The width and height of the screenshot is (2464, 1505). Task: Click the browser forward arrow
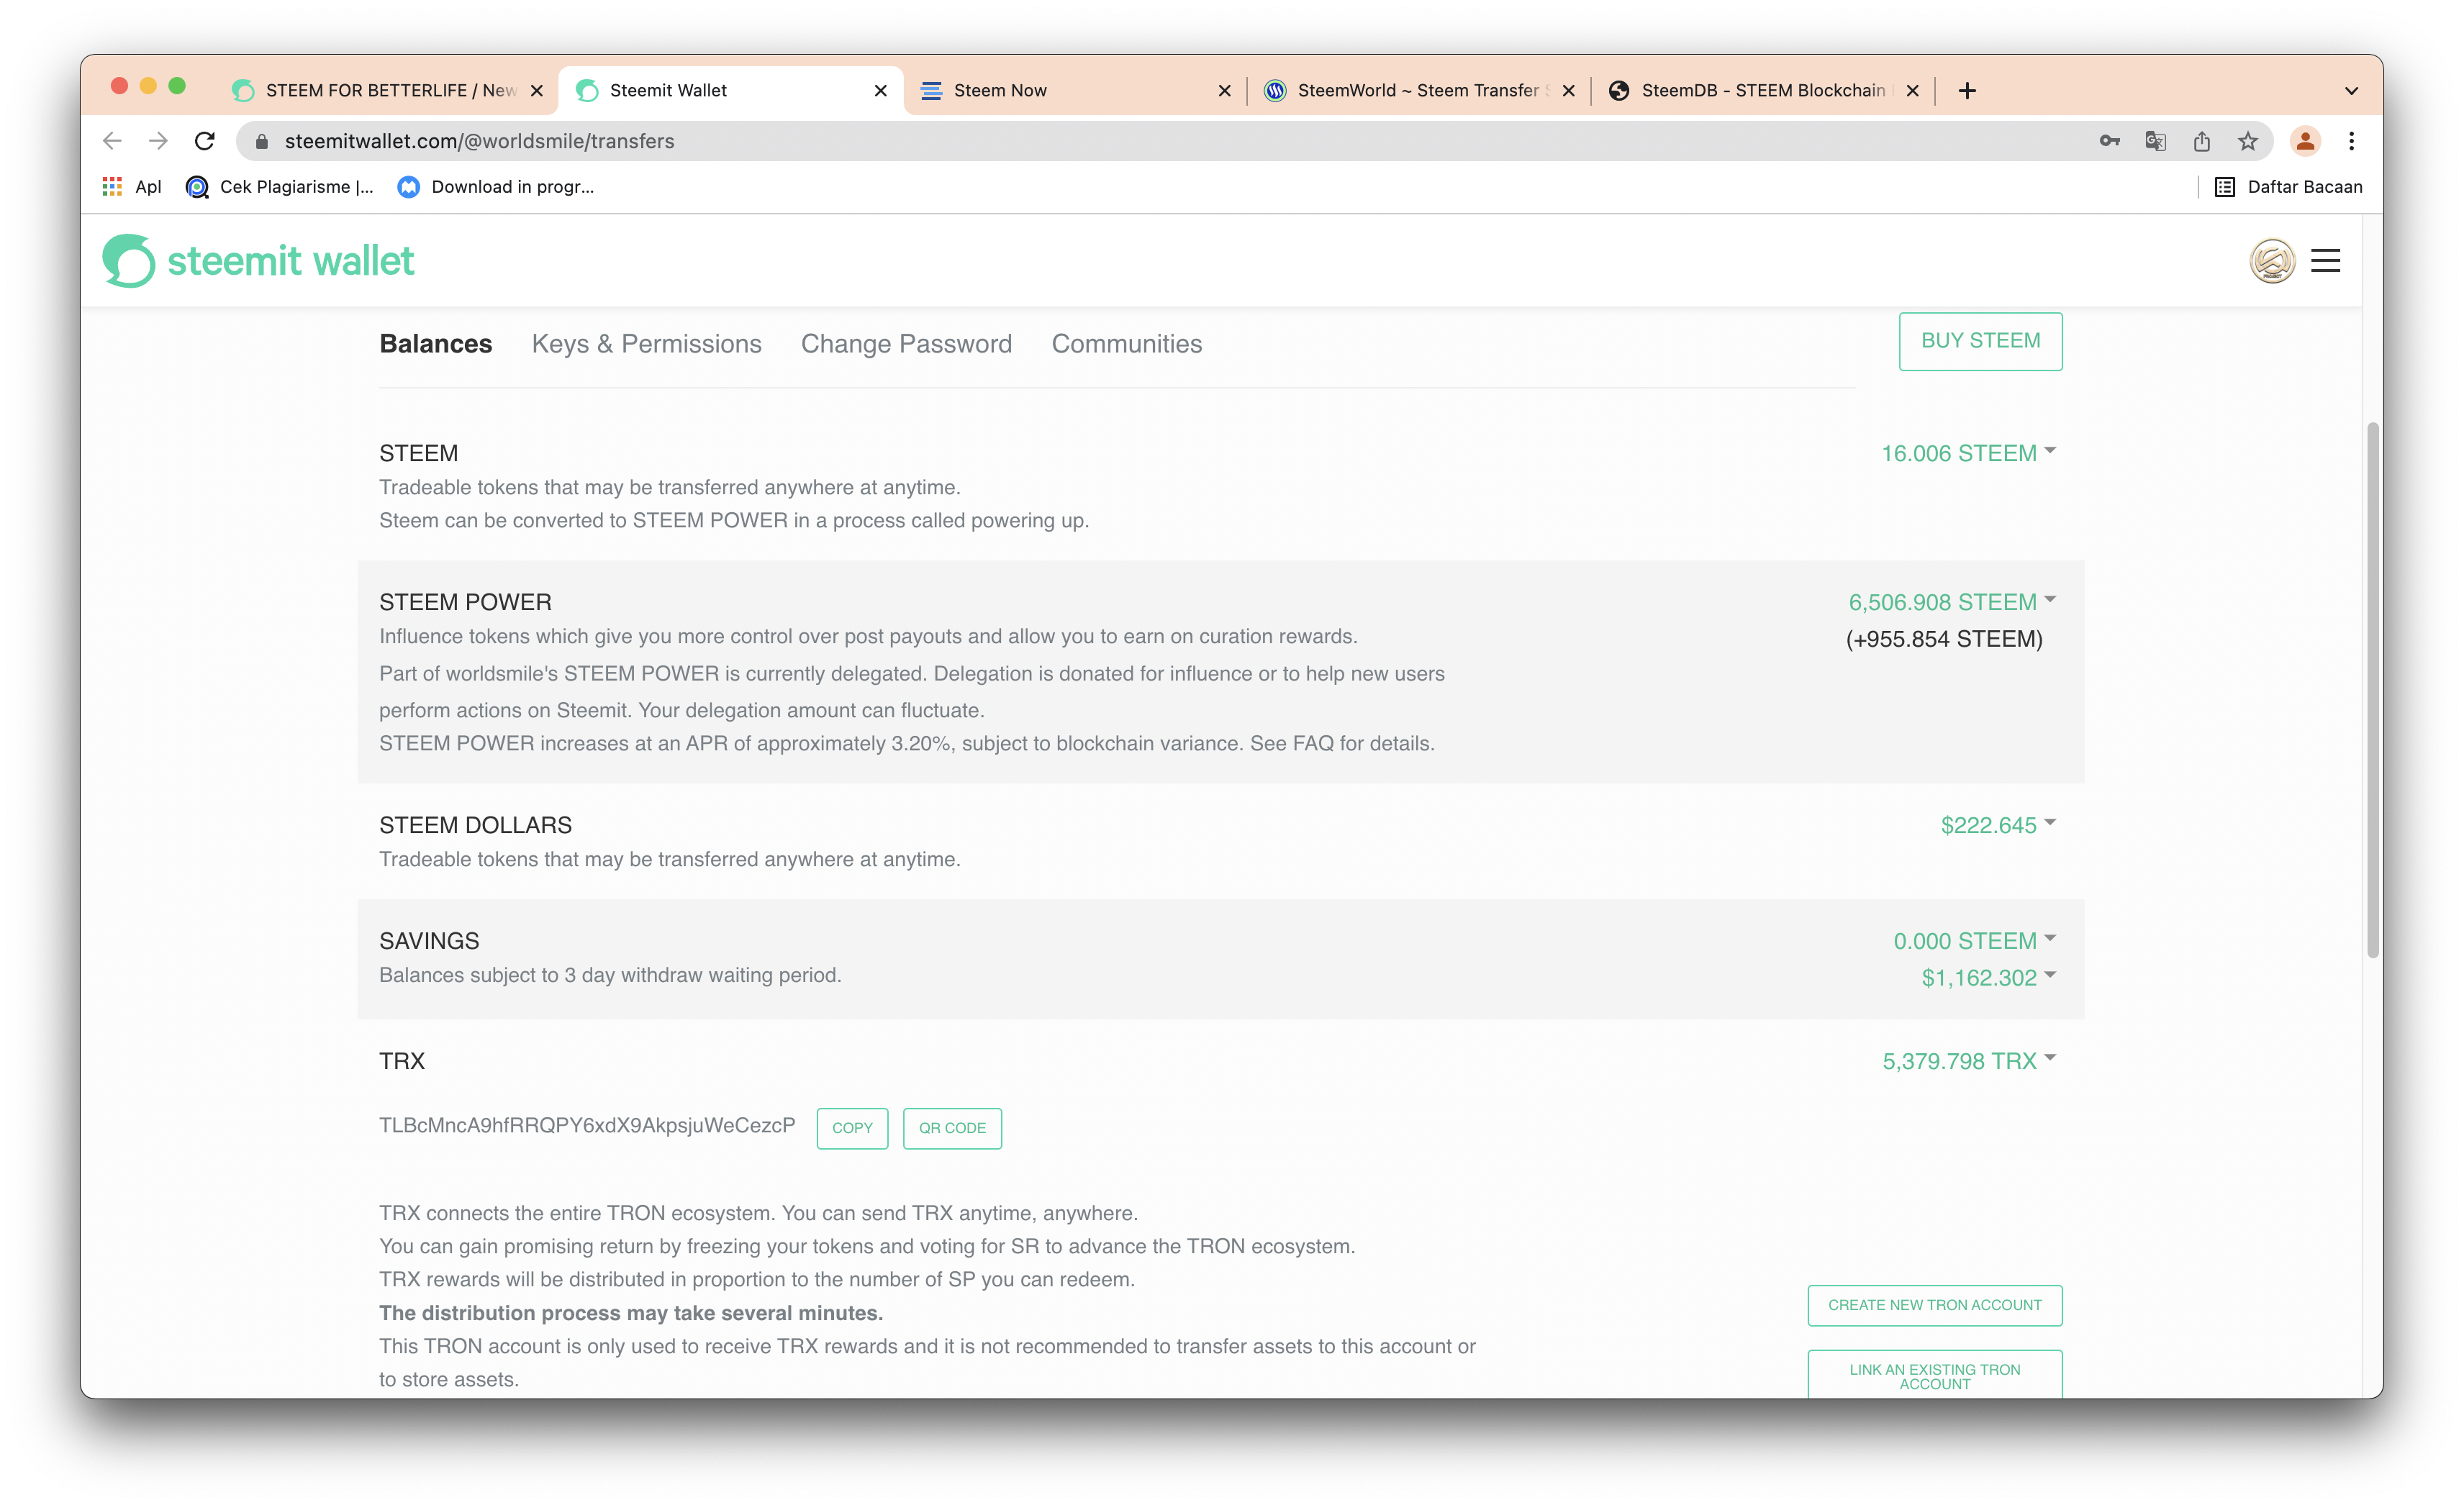point(158,141)
